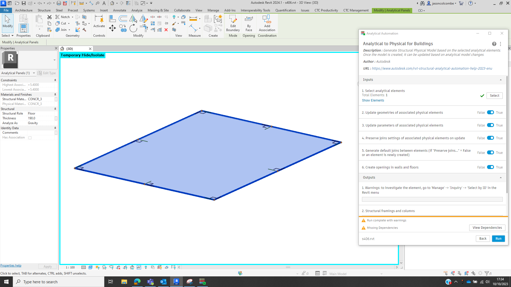The width and height of the screenshot is (511, 287).
Task: Click the Opening By Face tool
Action: click(x=249, y=23)
